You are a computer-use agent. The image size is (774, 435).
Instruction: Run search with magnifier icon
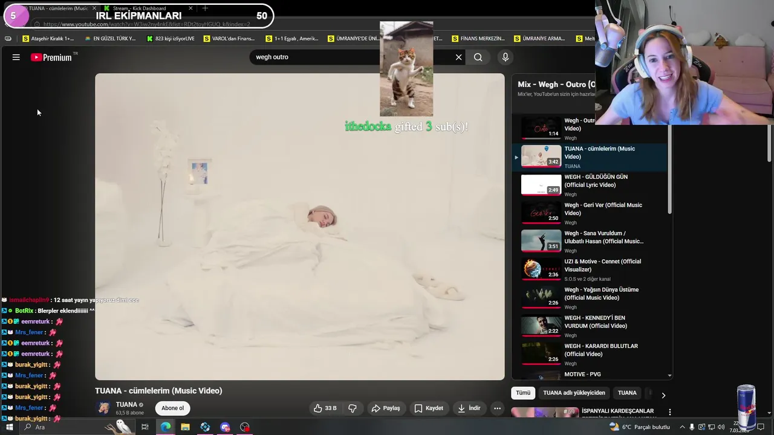(478, 57)
